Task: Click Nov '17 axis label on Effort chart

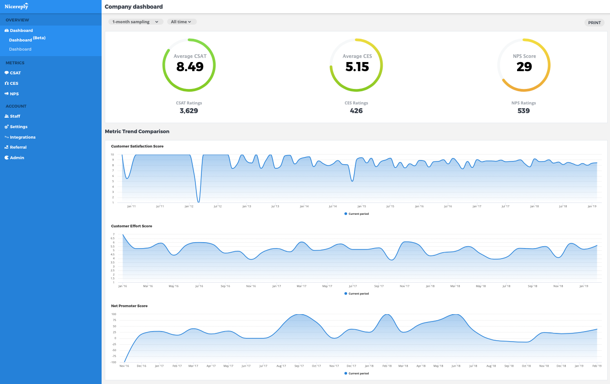Action: tap(405, 286)
